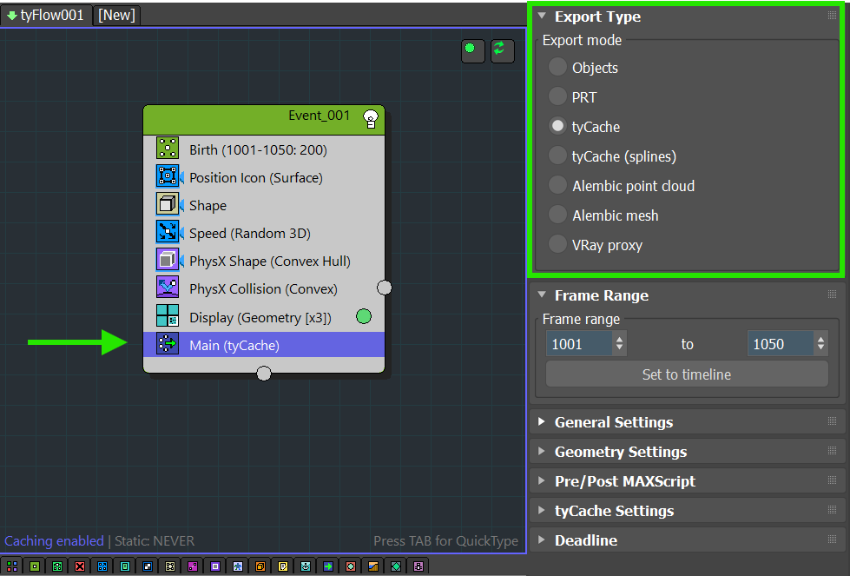Click the PhysX Shape operator icon
The image size is (850, 576).
168,259
